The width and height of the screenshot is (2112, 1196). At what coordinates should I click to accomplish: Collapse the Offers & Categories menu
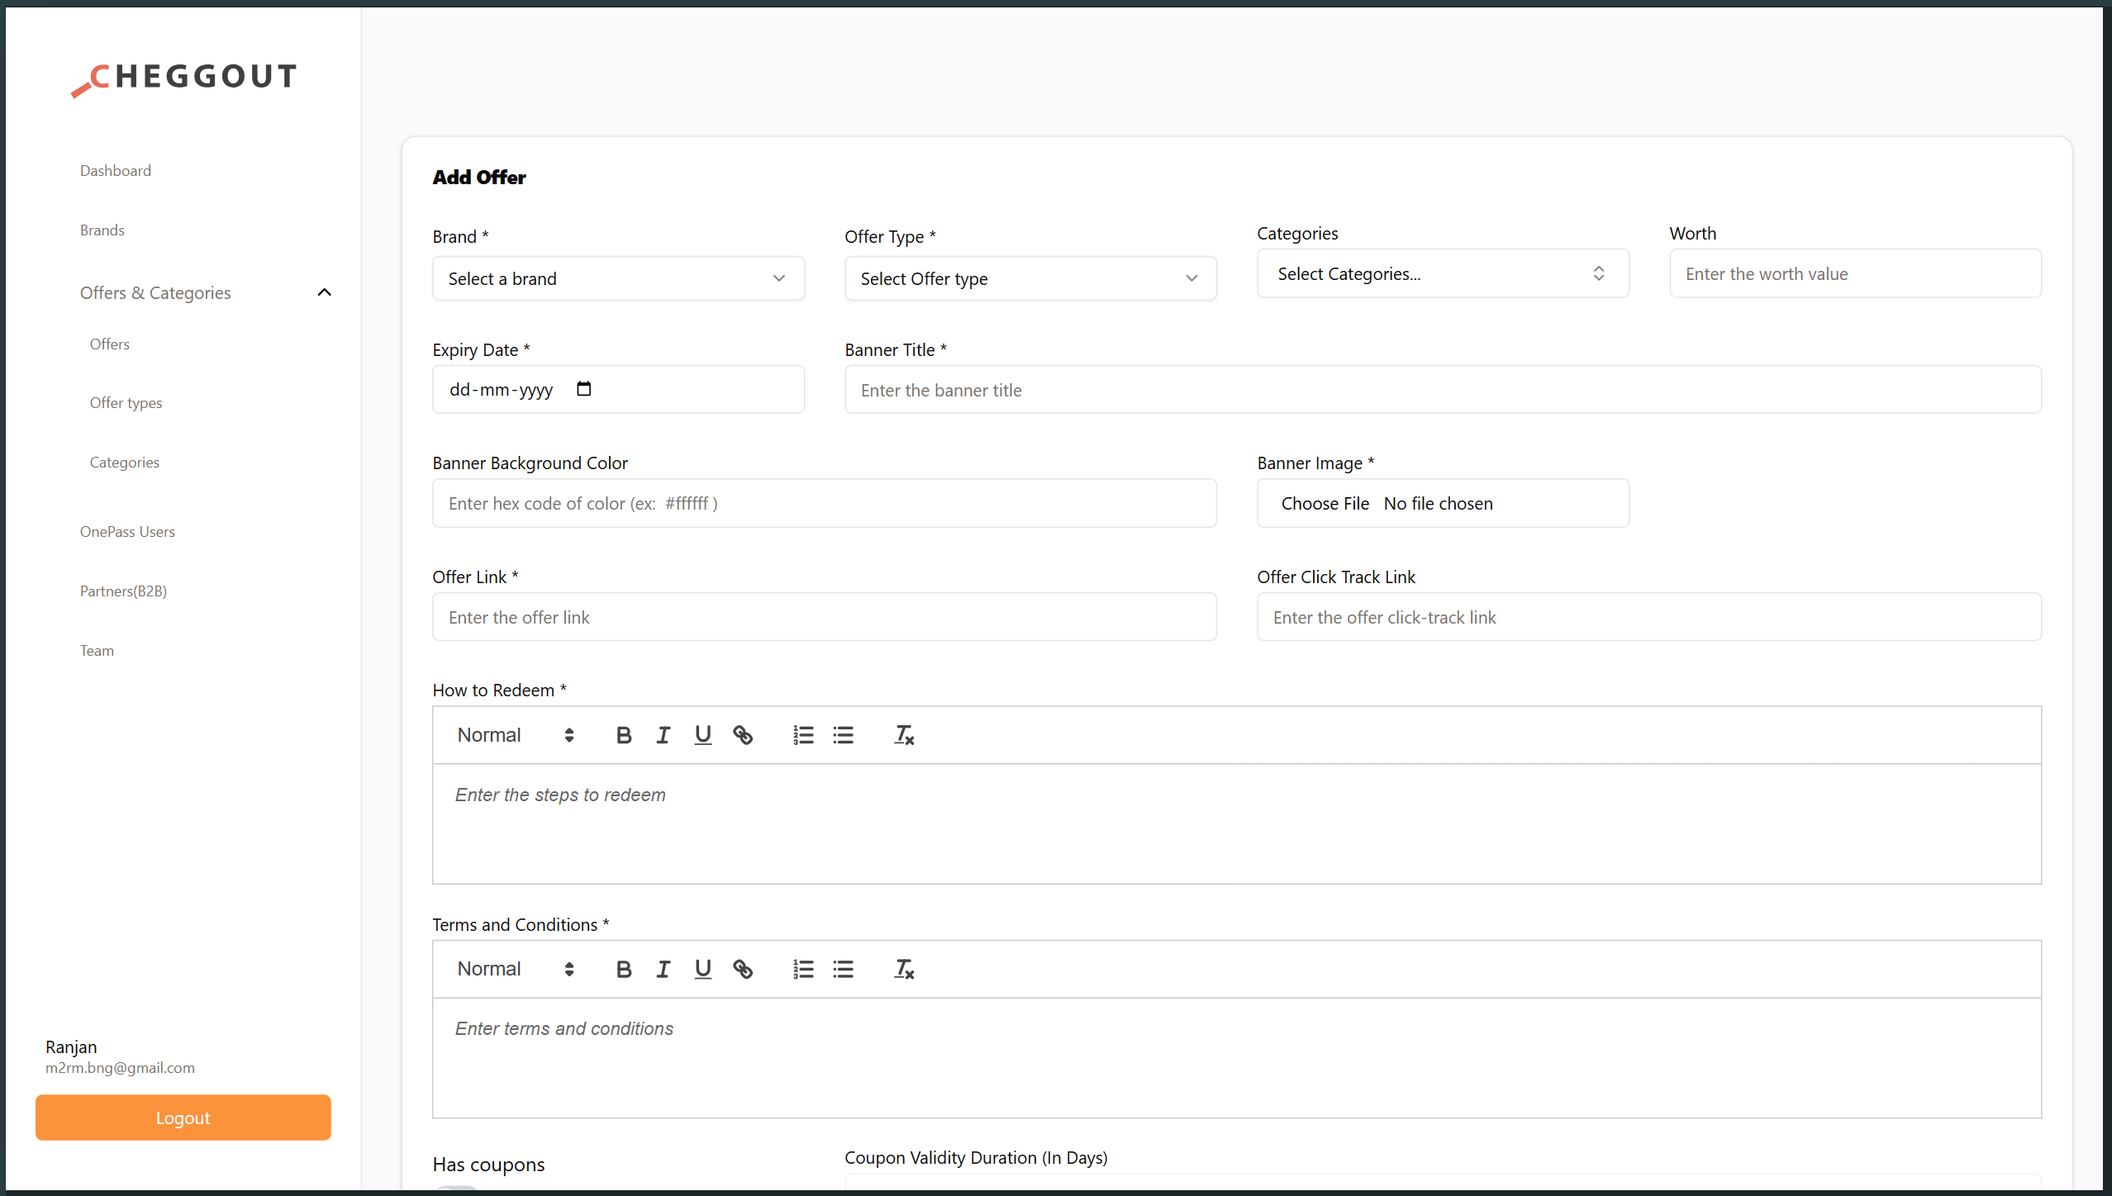point(324,292)
